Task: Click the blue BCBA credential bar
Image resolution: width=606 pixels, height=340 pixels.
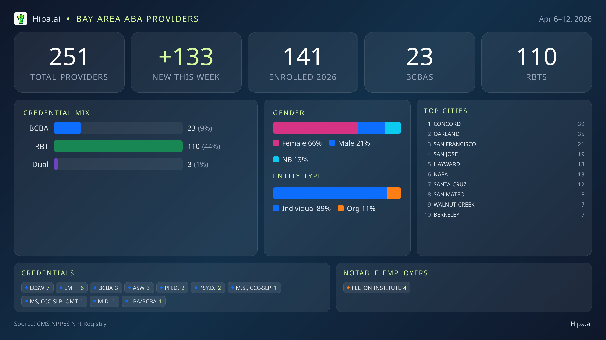Action: [67, 128]
